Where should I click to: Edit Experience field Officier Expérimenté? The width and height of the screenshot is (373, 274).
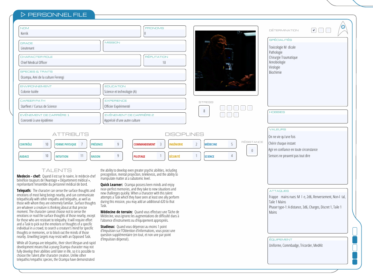pos(144,104)
